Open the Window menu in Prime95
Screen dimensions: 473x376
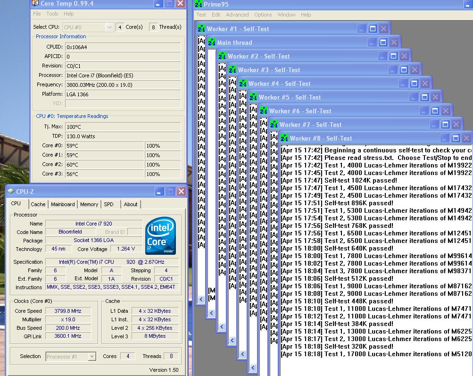click(x=286, y=15)
